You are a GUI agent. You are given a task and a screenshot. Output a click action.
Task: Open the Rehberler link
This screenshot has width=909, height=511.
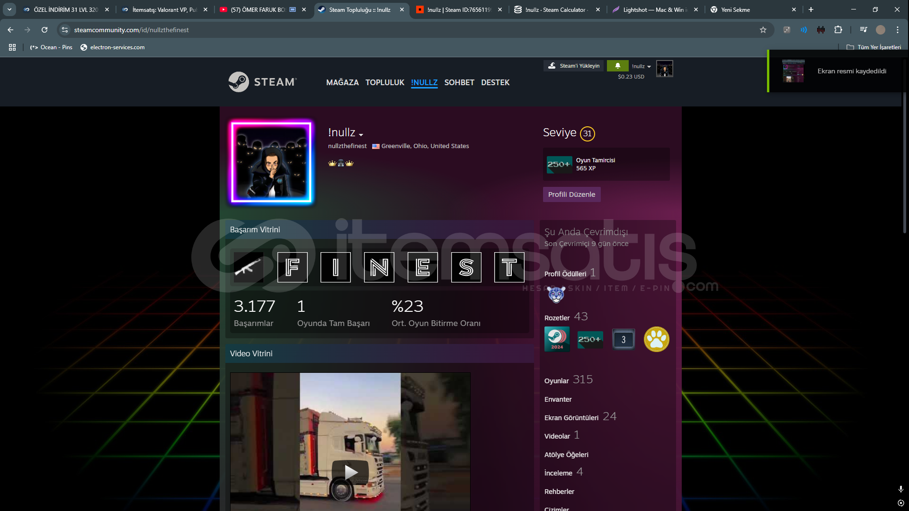coord(559,492)
